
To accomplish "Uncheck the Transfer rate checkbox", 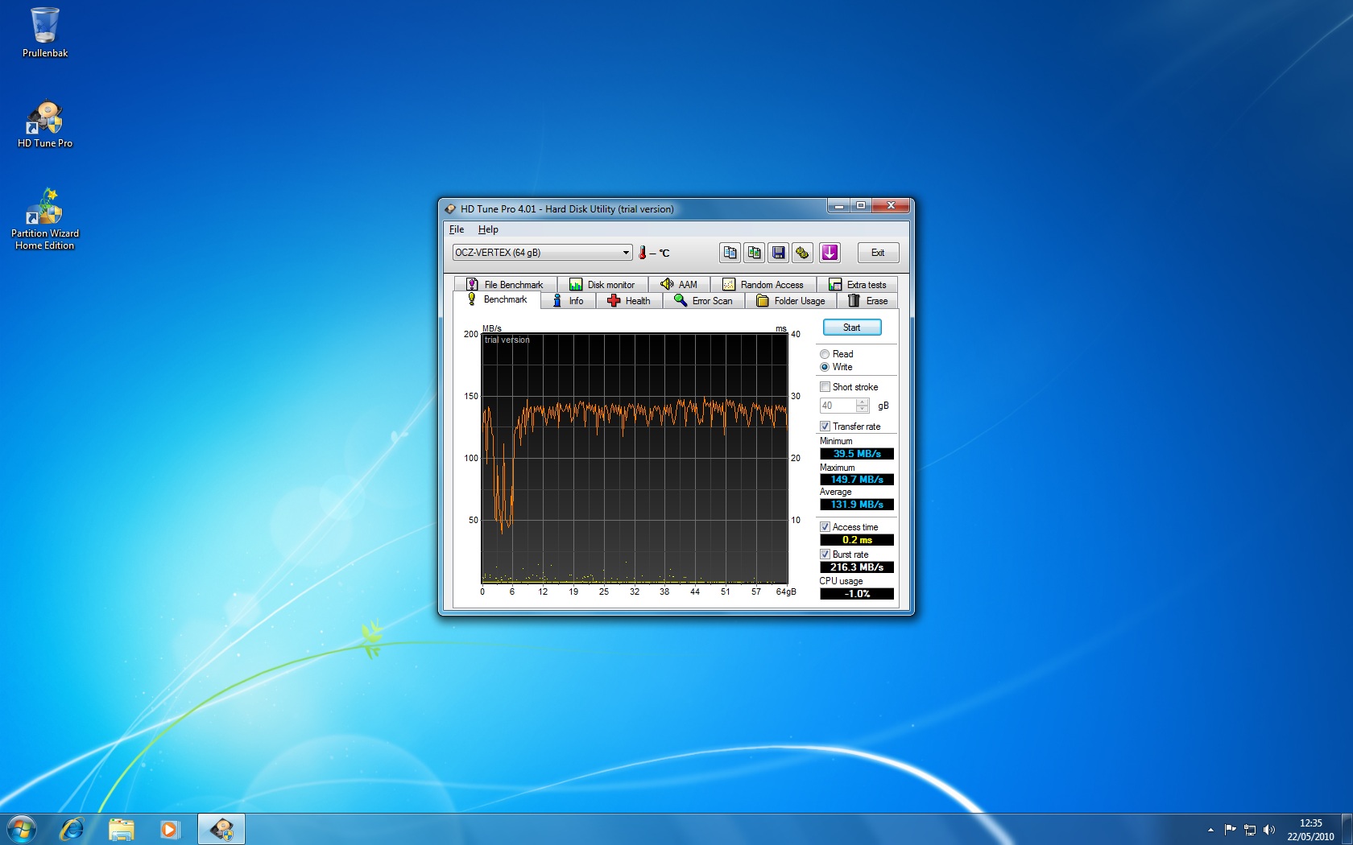I will tap(825, 427).
